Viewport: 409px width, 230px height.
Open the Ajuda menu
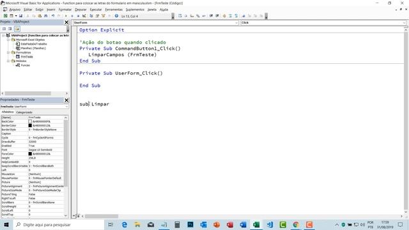tap(164, 10)
